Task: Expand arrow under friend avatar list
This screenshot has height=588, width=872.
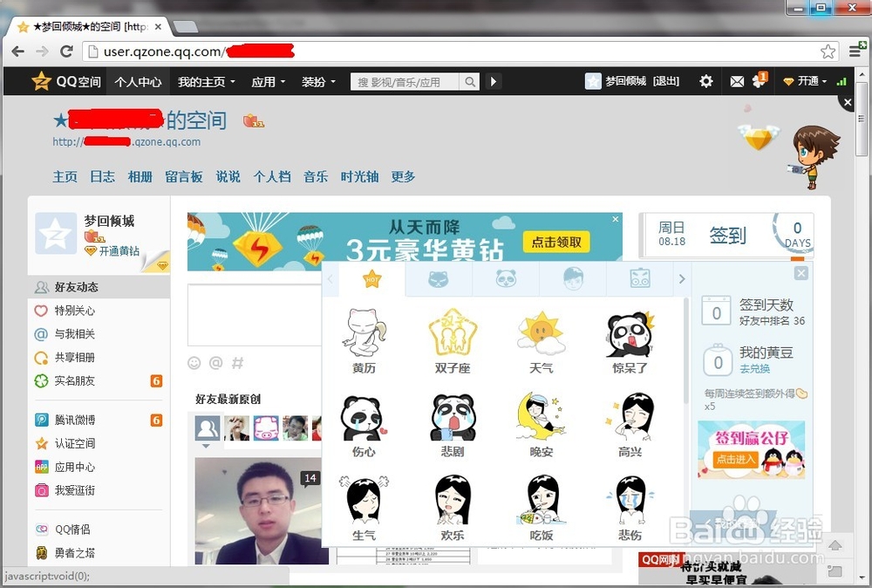Action: click(x=206, y=446)
